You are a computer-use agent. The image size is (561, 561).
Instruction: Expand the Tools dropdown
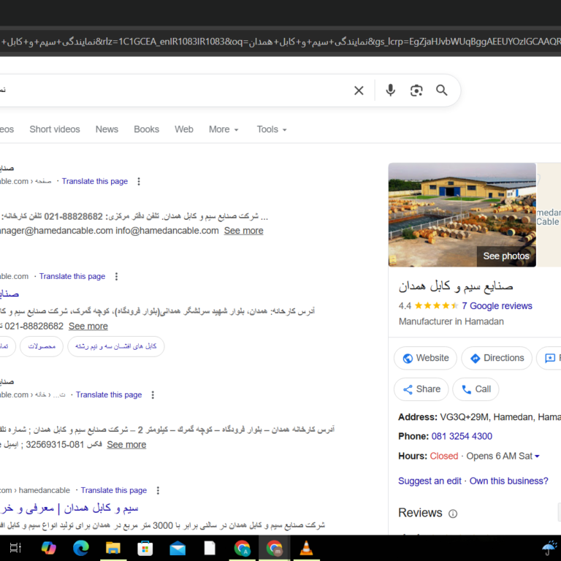tap(272, 129)
